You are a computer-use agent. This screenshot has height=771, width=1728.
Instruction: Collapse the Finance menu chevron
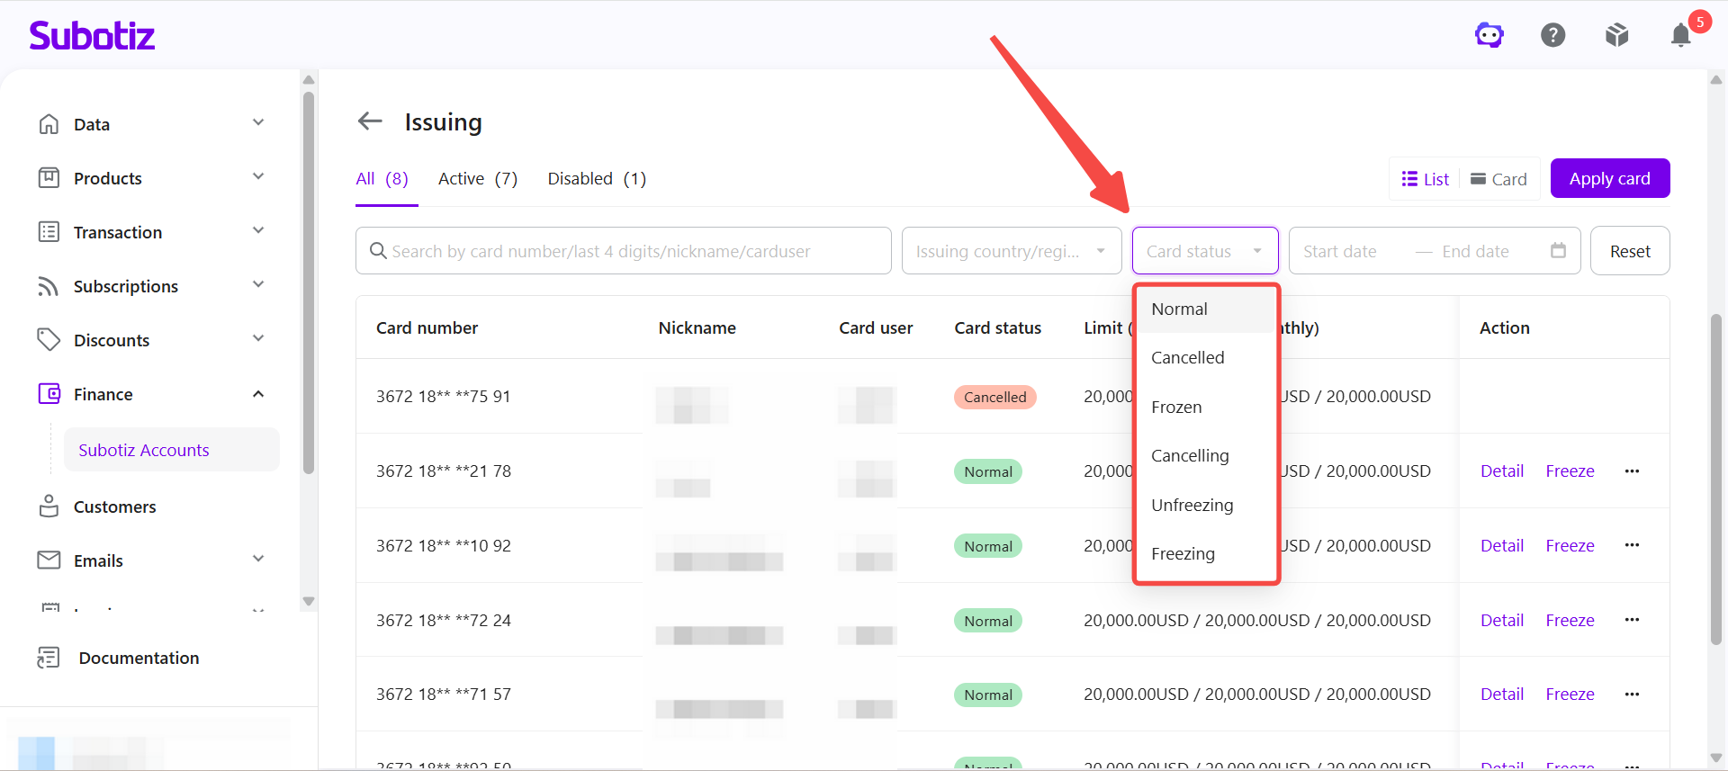click(258, 394)
